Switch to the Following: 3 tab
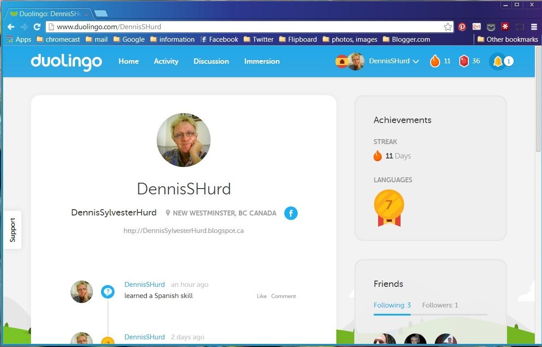The width and height of the screenshot is (542, 347). tap(392, 305)
